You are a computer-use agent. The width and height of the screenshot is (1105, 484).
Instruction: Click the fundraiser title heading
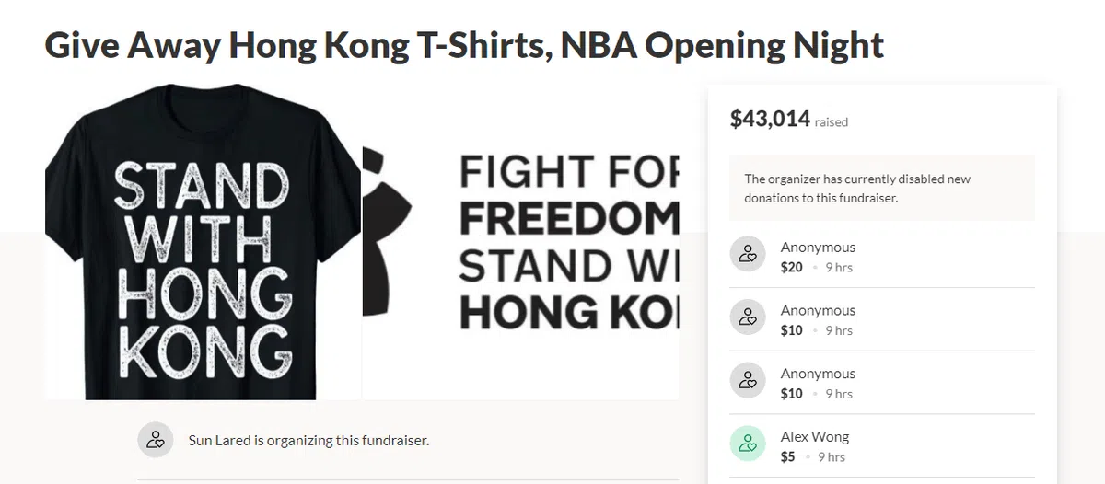tap(464, 44)
